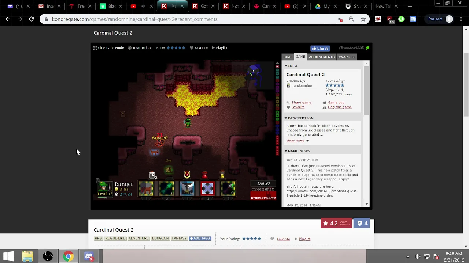Use the yellow potion item
This screenshot has height=263, width=469.
tap(222, 175)
